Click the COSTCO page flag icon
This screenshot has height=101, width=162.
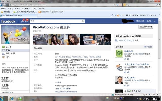(x=119, y=67)
